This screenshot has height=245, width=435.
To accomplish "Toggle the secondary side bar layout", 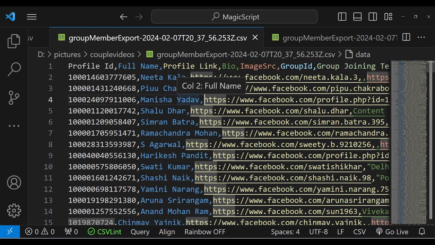I will coord(373,17).
